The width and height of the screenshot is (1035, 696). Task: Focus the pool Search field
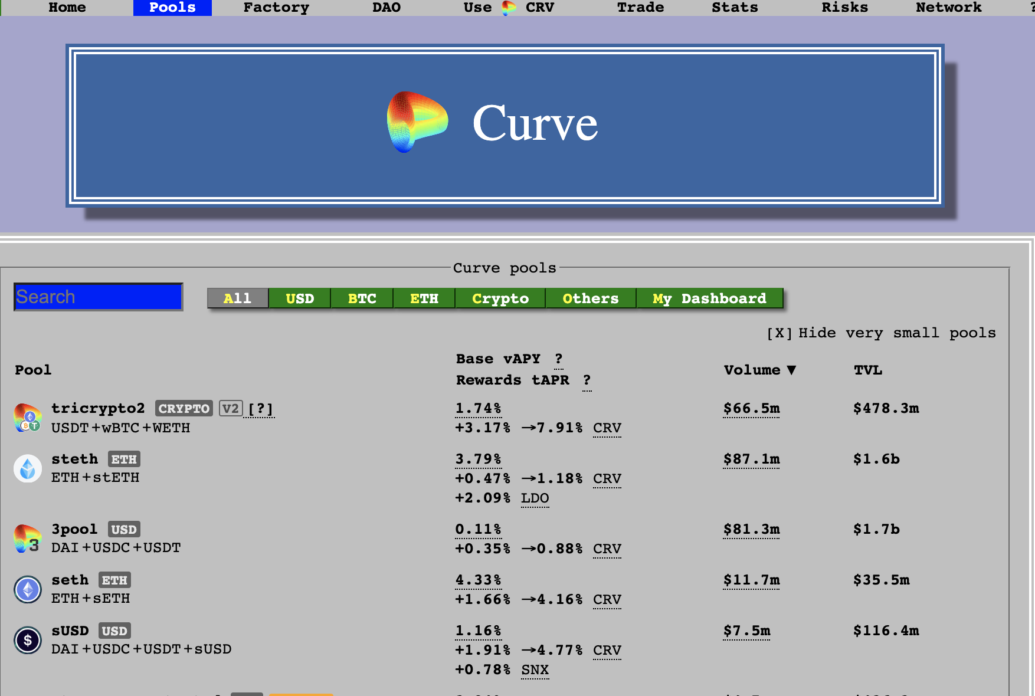pos(98,297)
